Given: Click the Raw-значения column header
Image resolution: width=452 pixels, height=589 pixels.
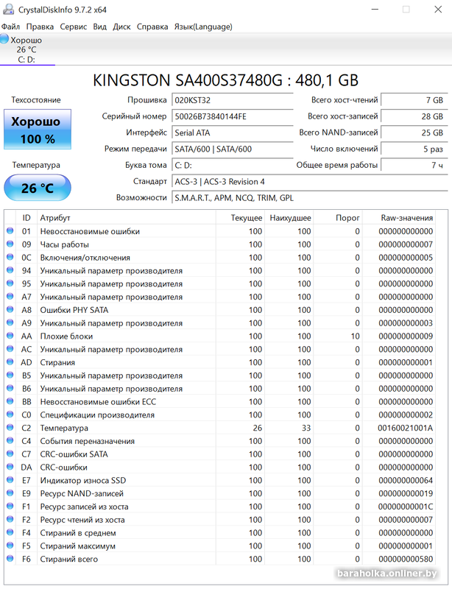Looking at the screenshot, I should (399, 217).
